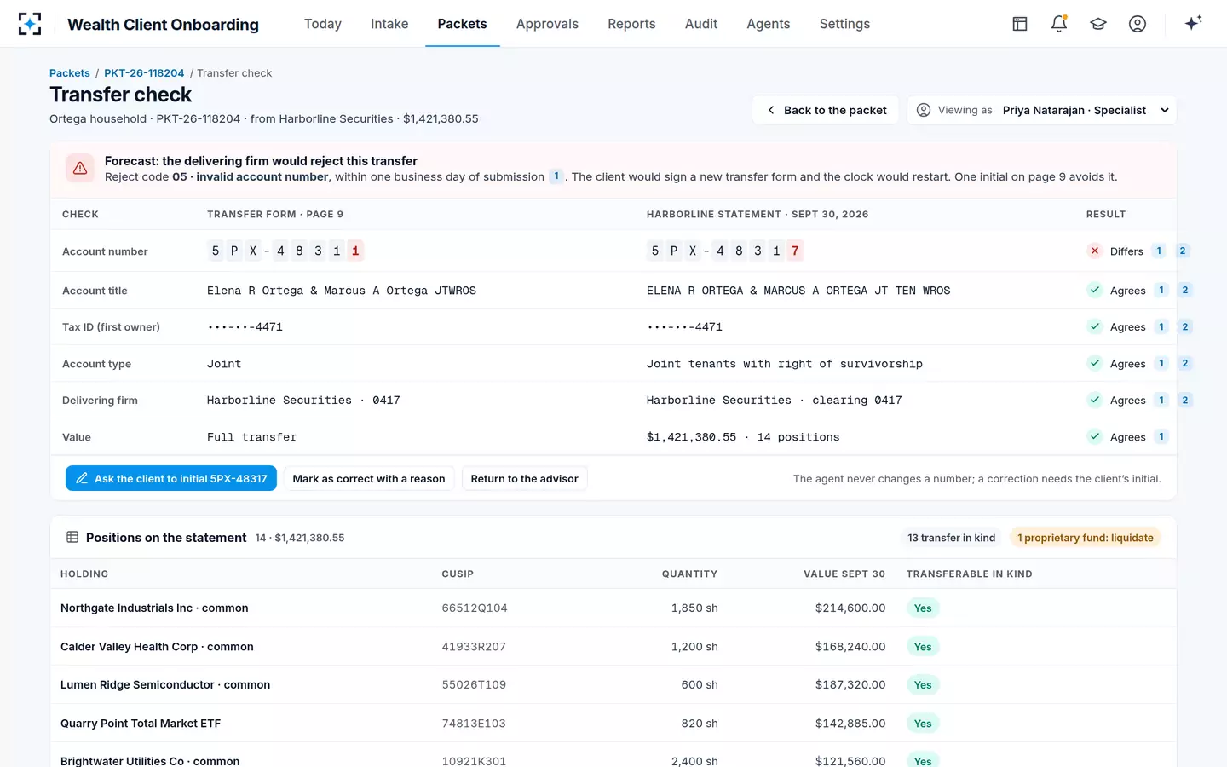1227x767 pixels.
Task: Open the Viewing as role dropdown
Action: 1041,110
